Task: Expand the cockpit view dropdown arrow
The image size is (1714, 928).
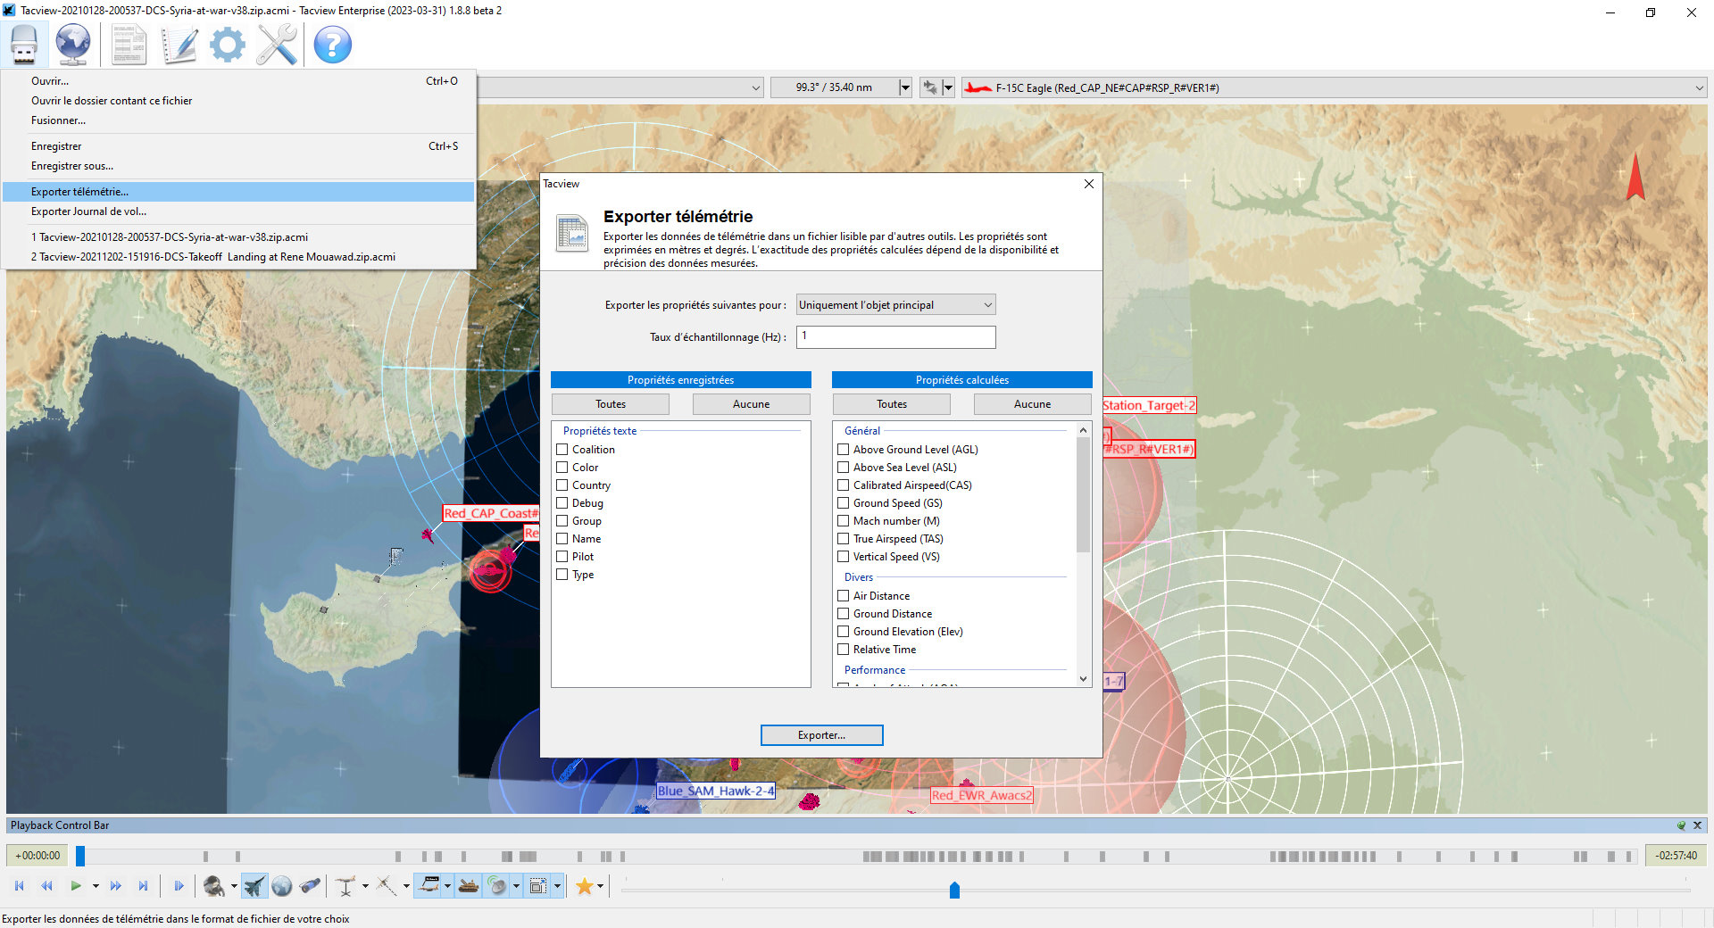Action: pyautogui.click(x=234, y=886)
